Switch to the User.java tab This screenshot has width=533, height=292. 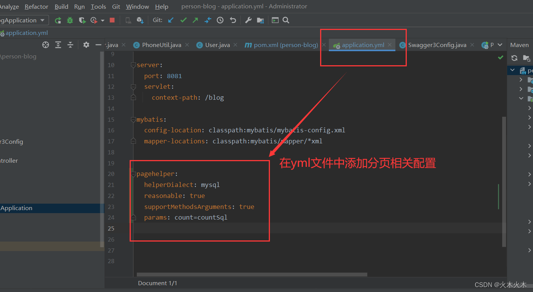tap(217, 45)
